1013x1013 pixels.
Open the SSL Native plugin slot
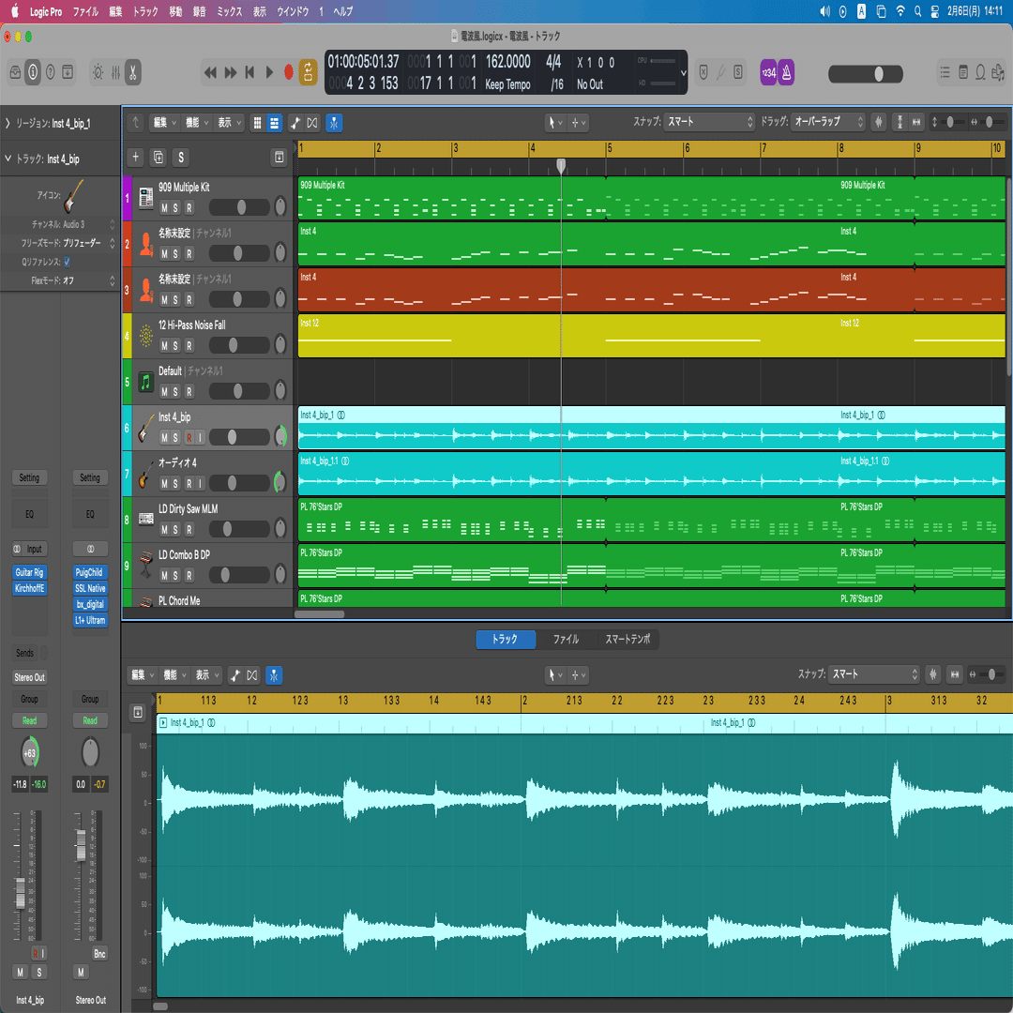(90, 588)
